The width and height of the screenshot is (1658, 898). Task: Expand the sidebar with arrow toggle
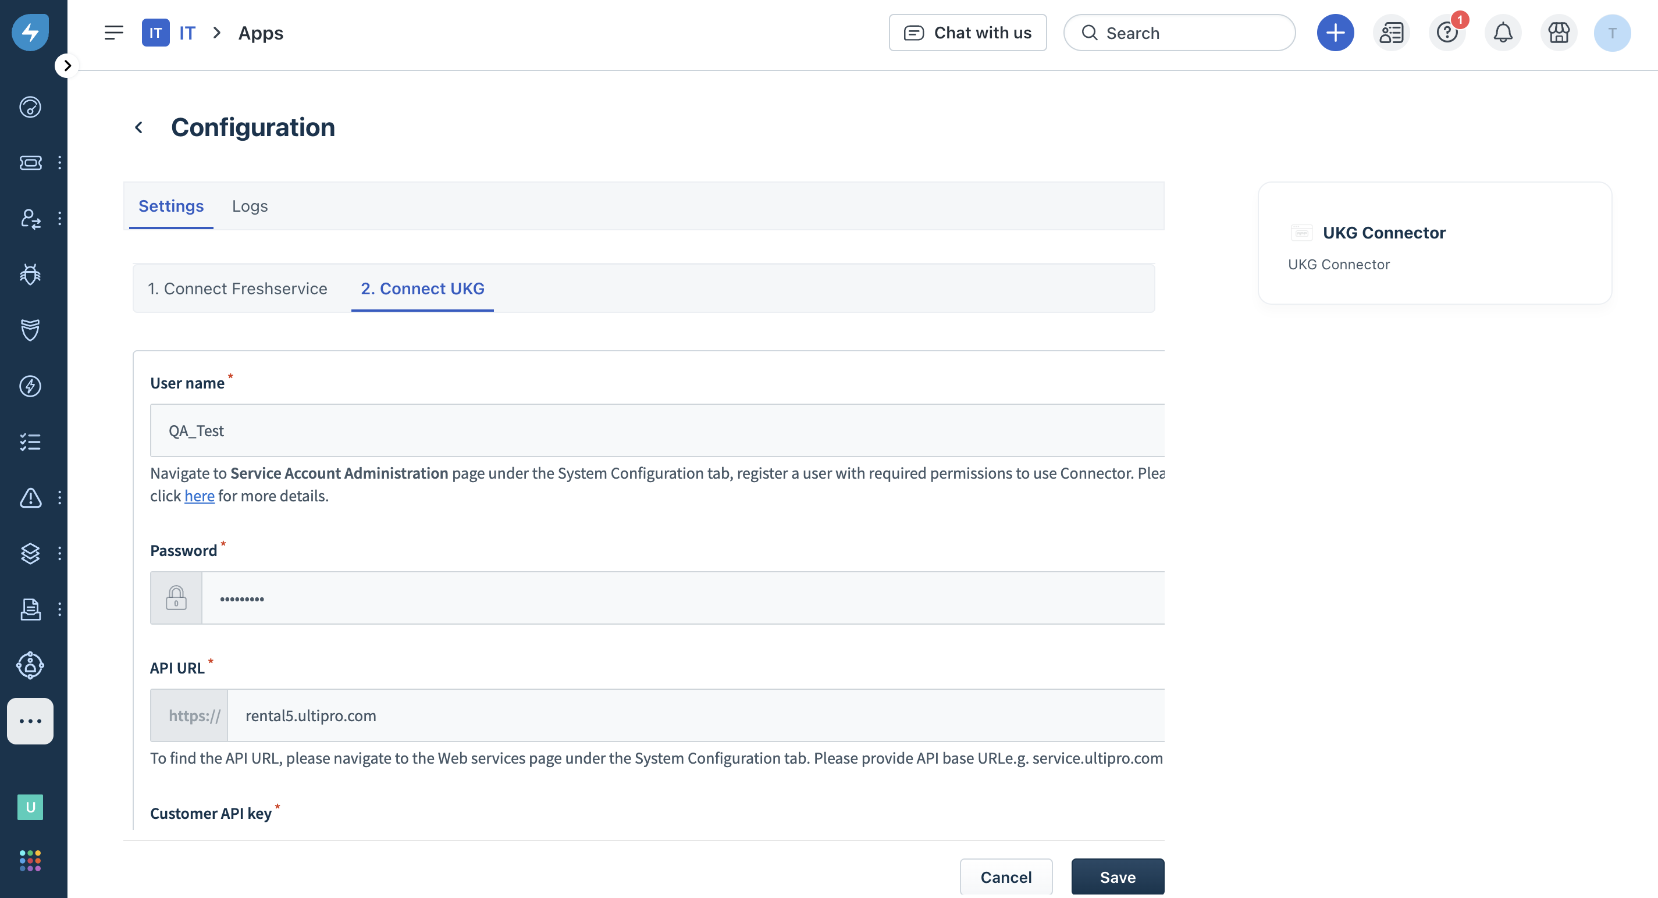[x=67, y=66]
